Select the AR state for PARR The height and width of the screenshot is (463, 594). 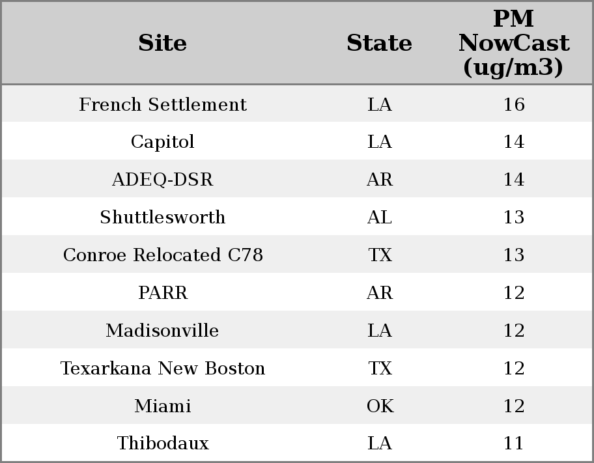380,292
